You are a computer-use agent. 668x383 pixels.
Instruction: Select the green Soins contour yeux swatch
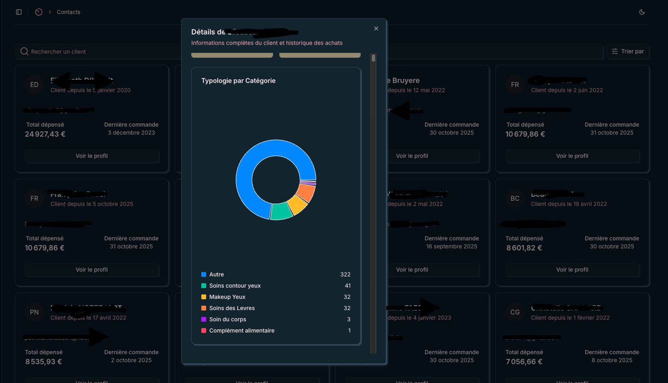coord(203,286)
